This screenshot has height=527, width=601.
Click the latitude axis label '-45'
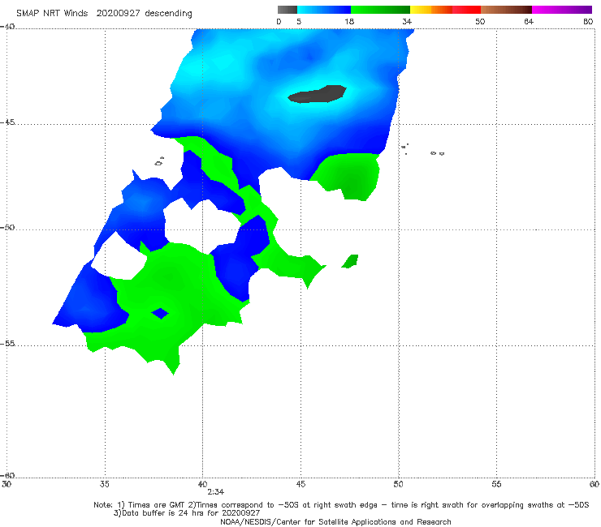point(7,122)
